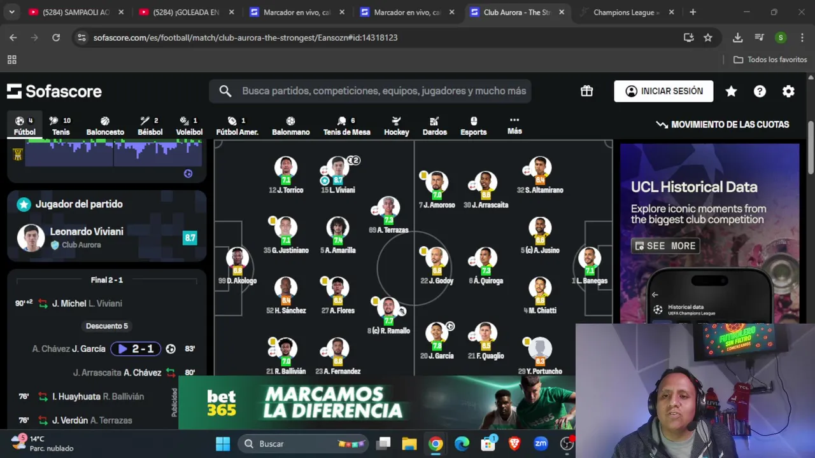Open favorites star icon in header
815x458 pixels.
coord(731,92)
